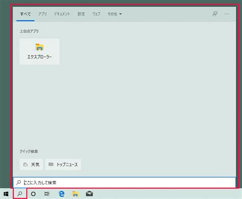The image size is (242, 199).
Task: Open the エクスプローラー top app tile
Action: point(39,51)
